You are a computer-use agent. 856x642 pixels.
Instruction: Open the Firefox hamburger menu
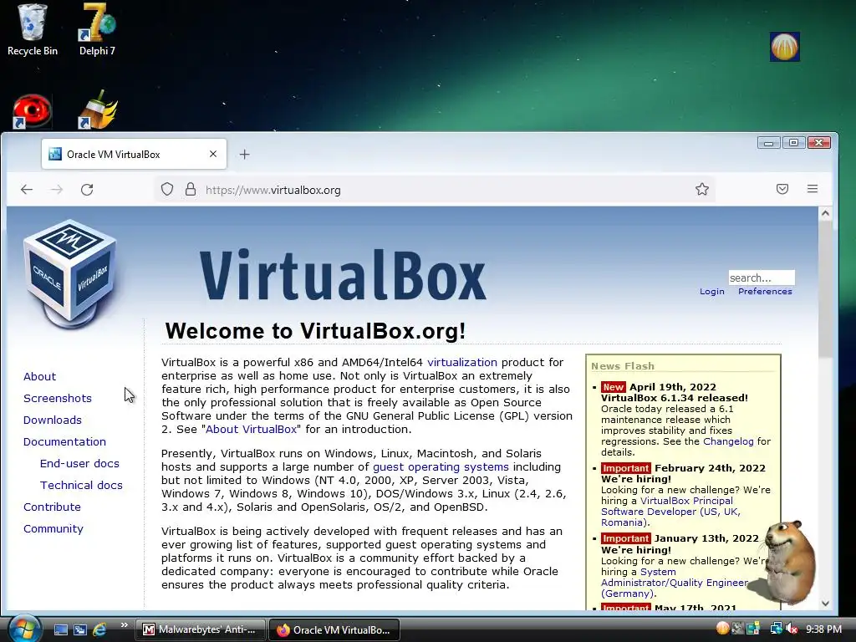point(813,189)
